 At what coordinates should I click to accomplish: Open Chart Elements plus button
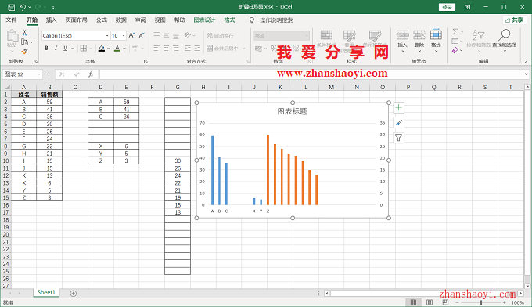(x=399, y=107)
